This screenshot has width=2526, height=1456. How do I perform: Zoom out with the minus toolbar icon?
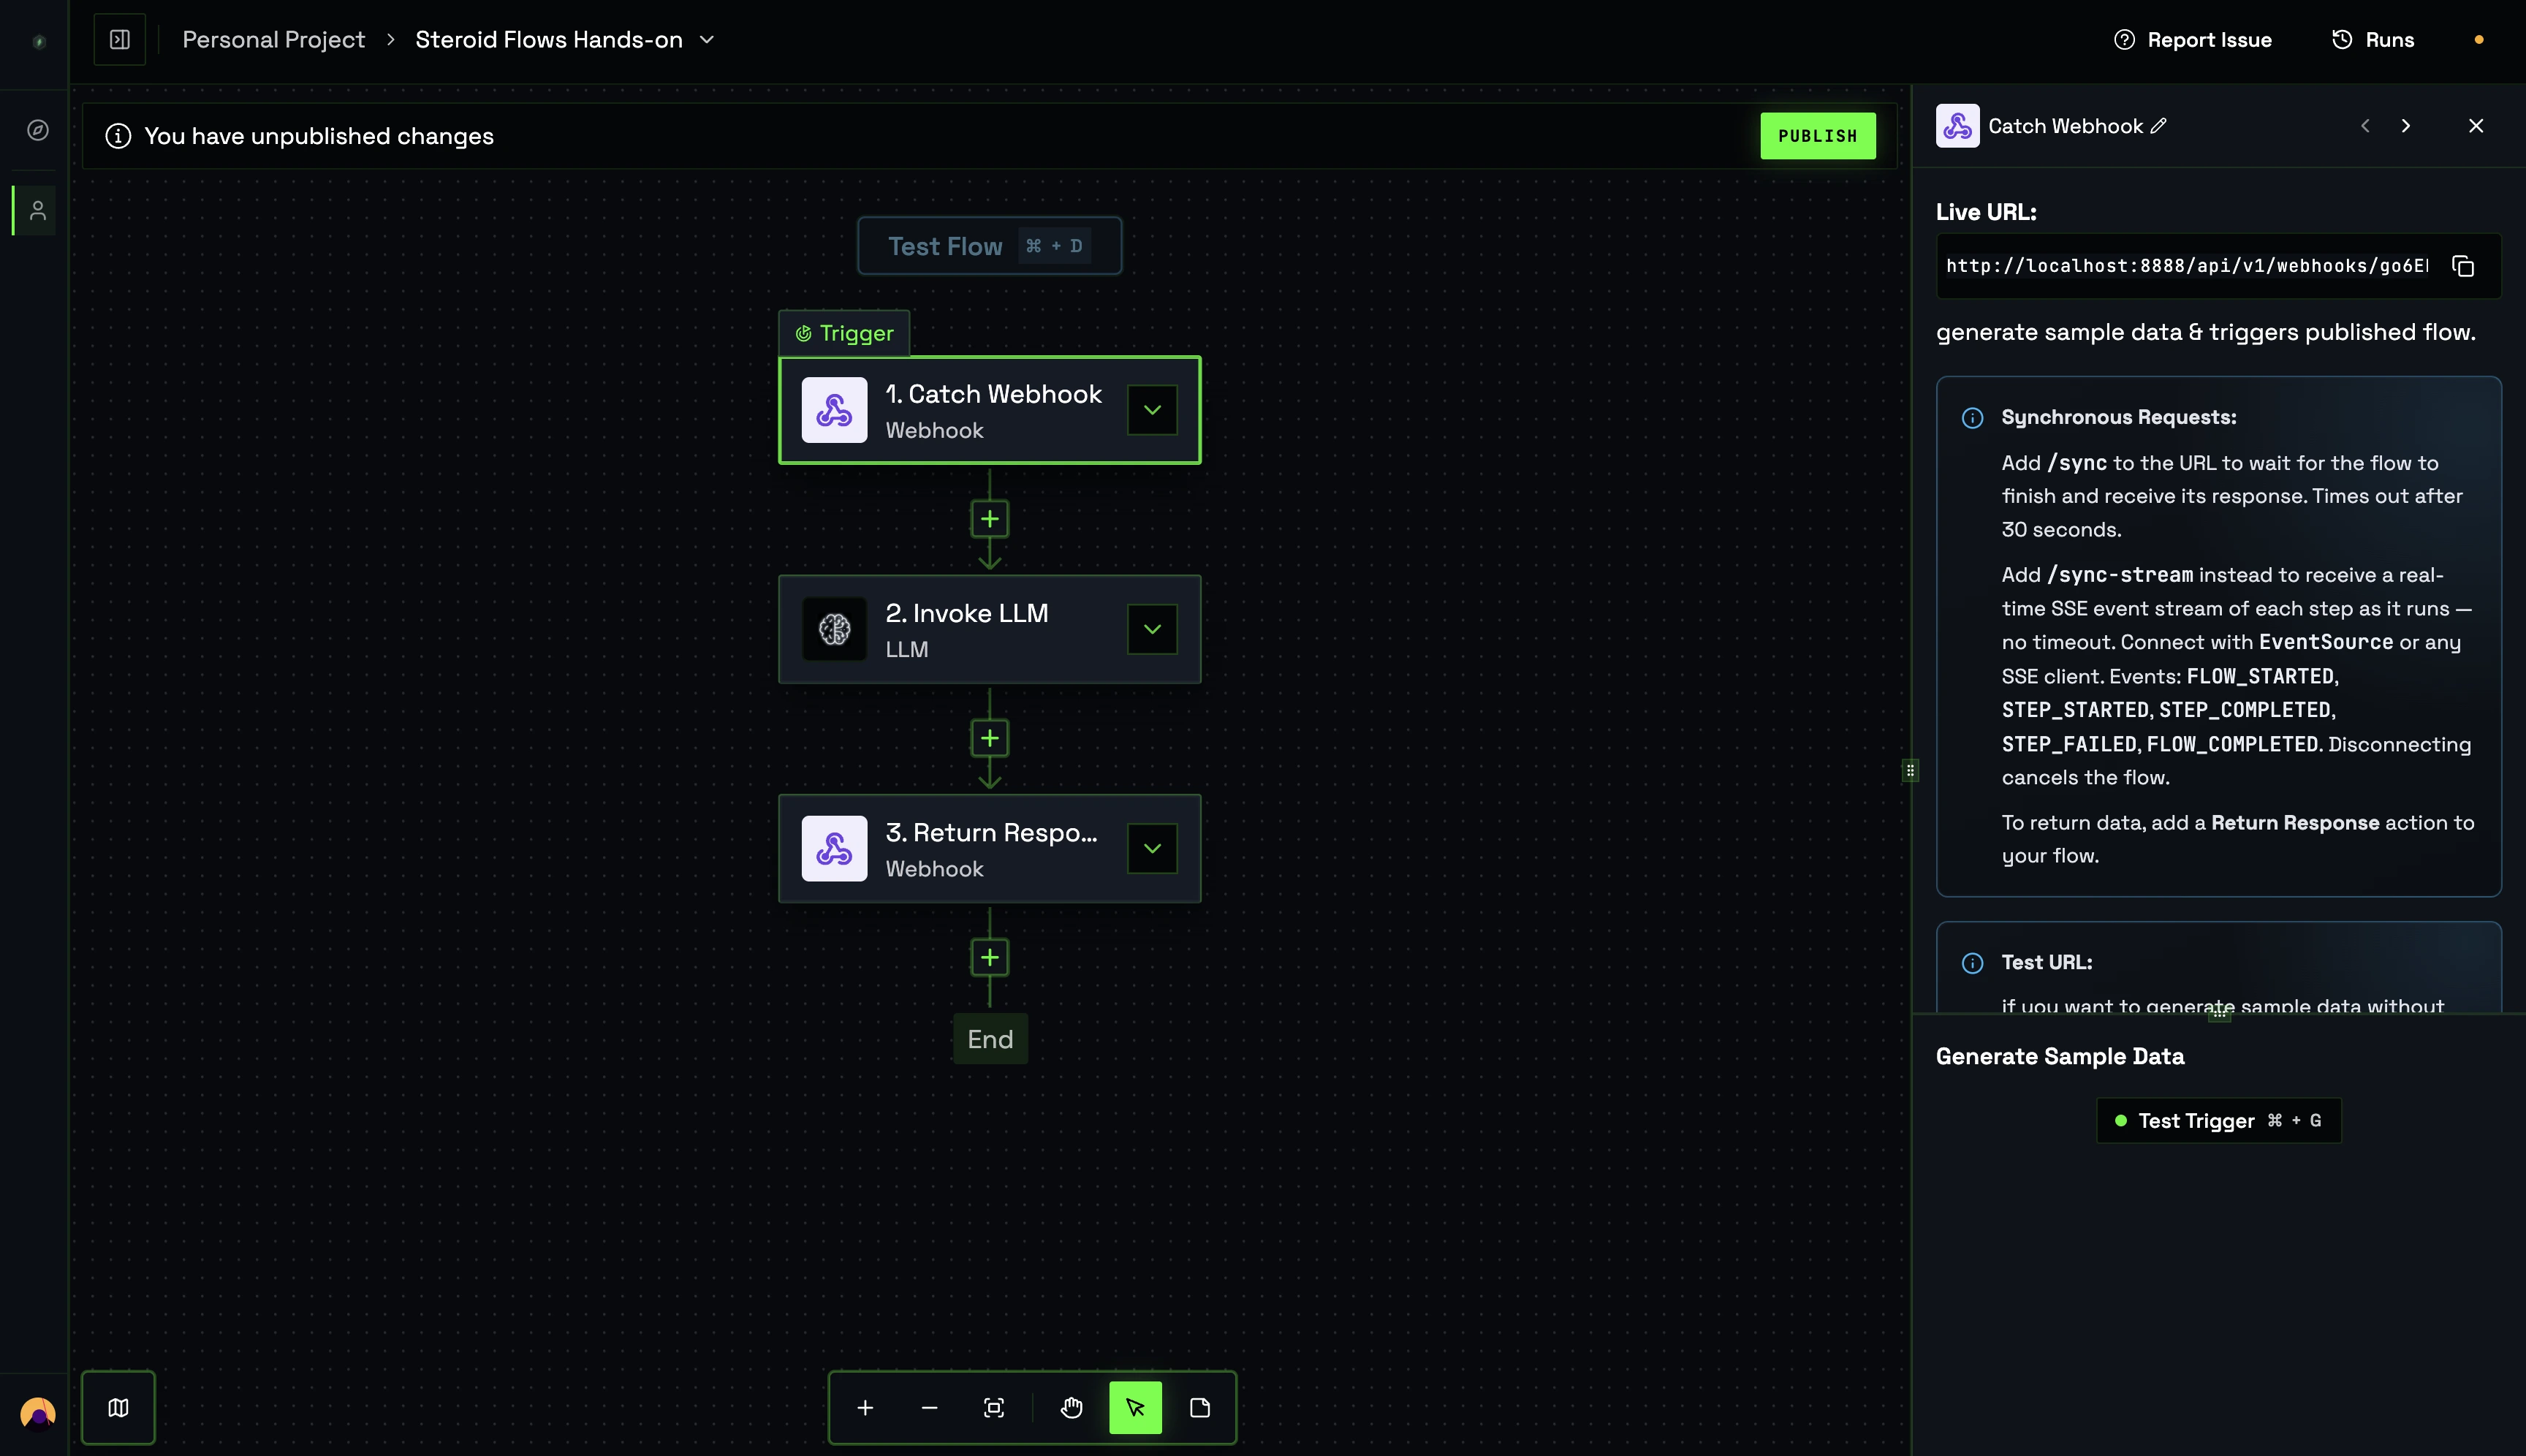(929, 1408)
